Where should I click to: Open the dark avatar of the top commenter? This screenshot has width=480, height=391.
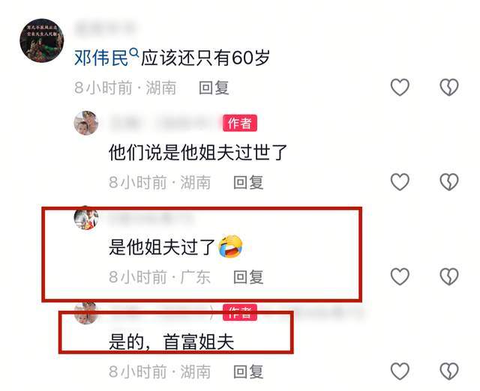42,40
